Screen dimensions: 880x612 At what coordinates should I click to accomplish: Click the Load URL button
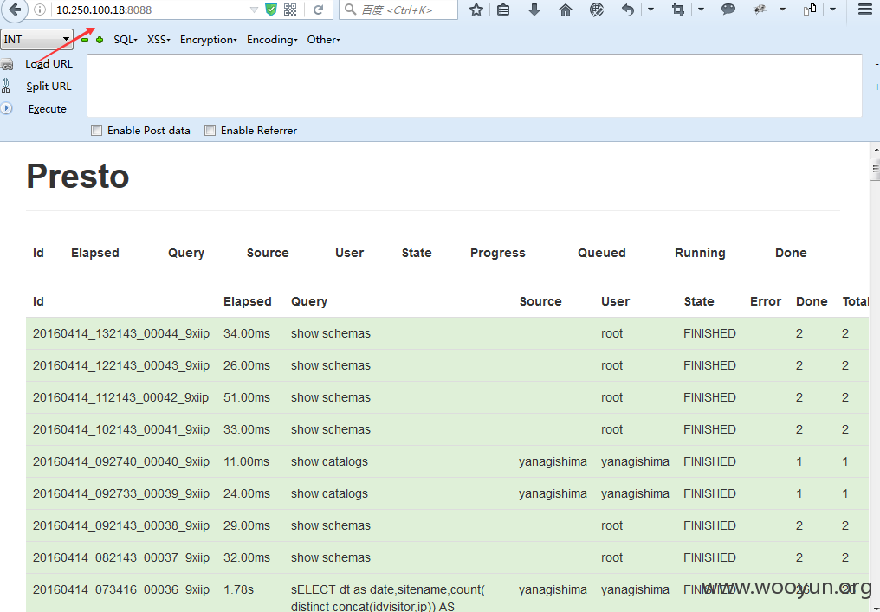coord(49,64)
